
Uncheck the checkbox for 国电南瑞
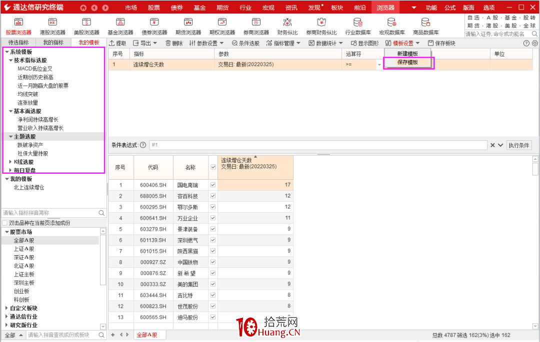pos(213,185)
